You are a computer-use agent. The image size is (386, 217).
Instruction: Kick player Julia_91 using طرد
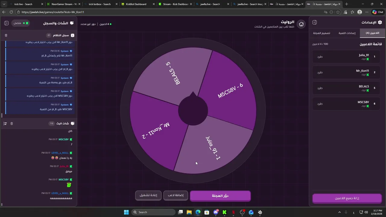tap(320, 57)
